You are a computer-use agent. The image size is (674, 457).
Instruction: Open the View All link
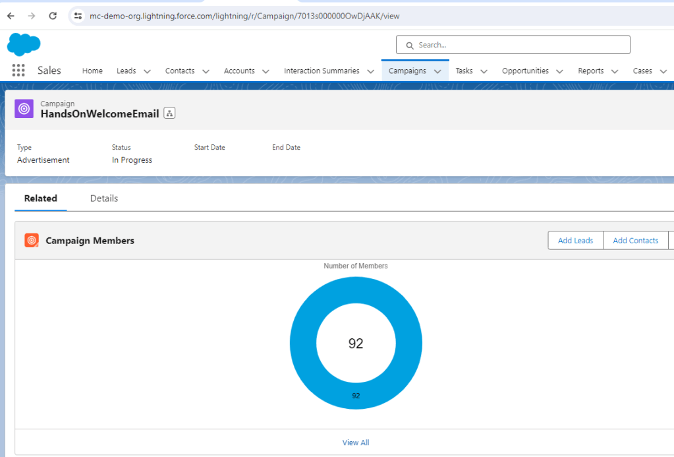(x=356, y=442)
